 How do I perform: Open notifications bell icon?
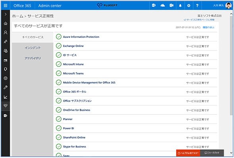tap(180, 6)
